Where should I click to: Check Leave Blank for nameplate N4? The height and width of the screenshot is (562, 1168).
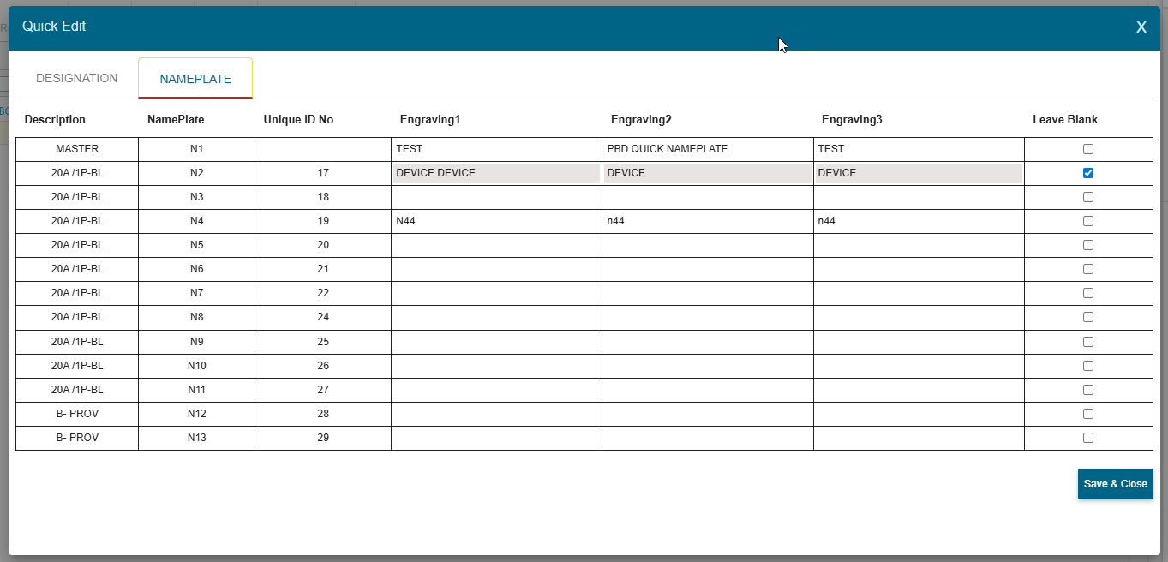point(1088,221)
